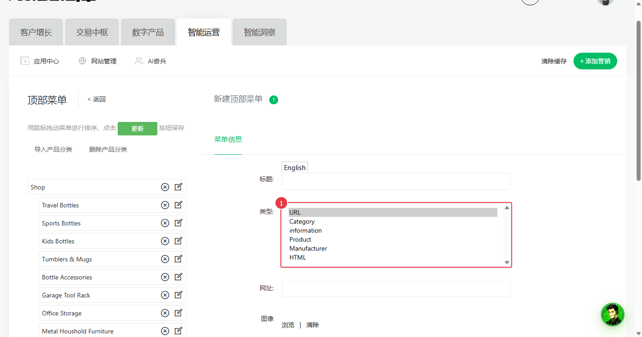Edit the Bottle Accessories menu item

[x=179, y=277]
